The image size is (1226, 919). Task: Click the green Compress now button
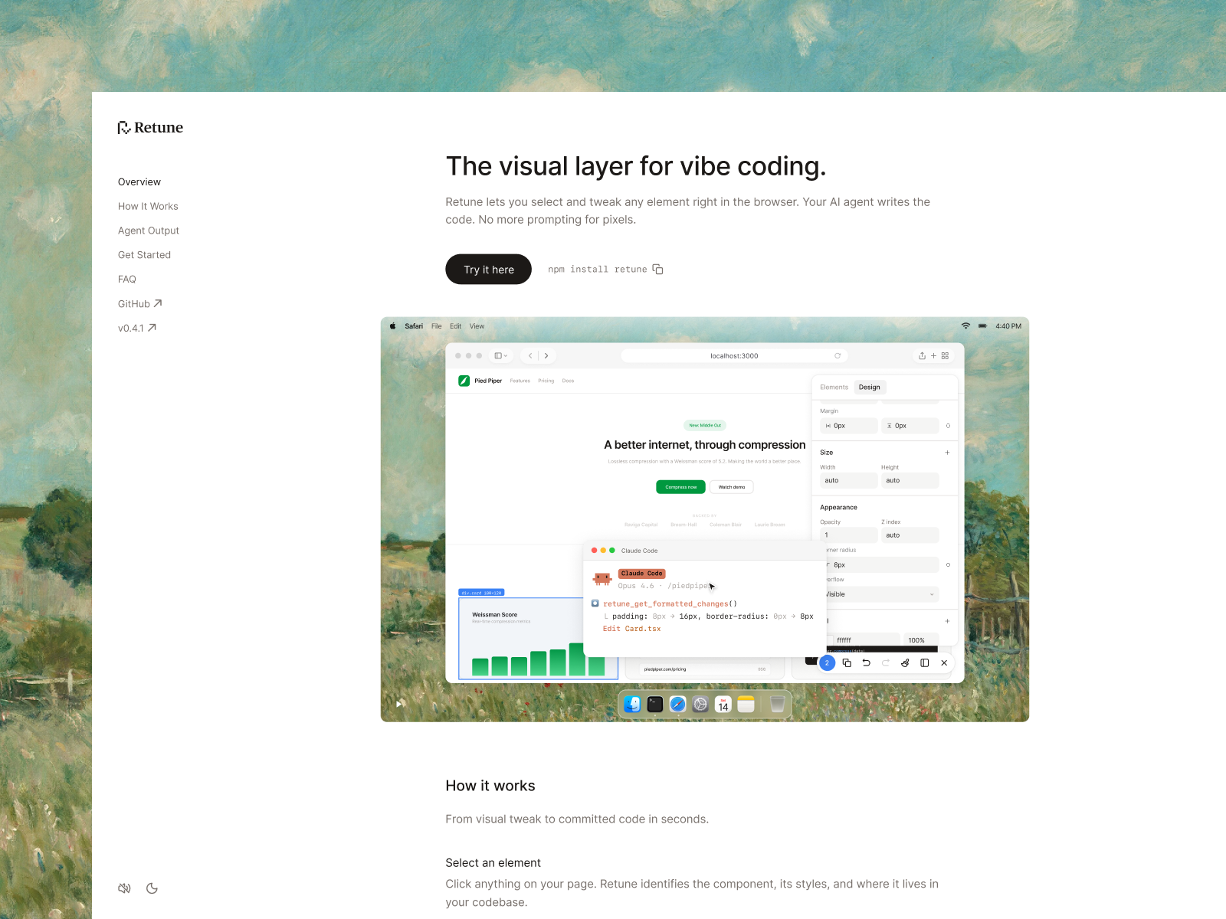click(x=680, y=487)
